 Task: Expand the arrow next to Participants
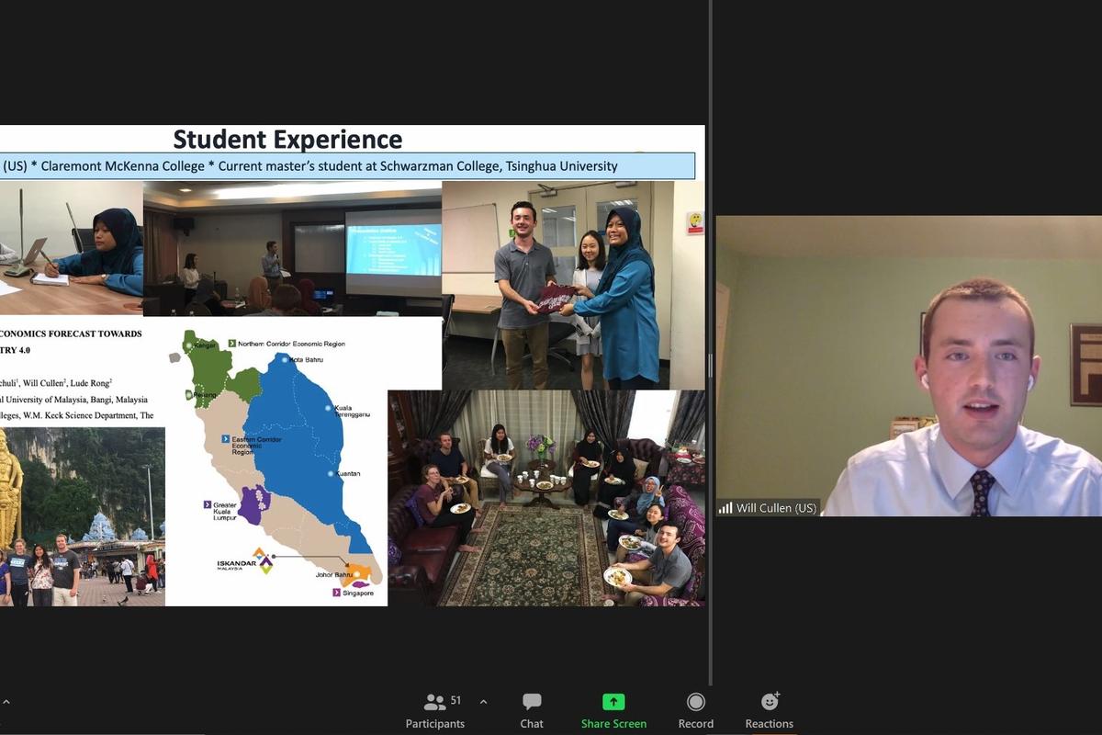tap(483, 702)
